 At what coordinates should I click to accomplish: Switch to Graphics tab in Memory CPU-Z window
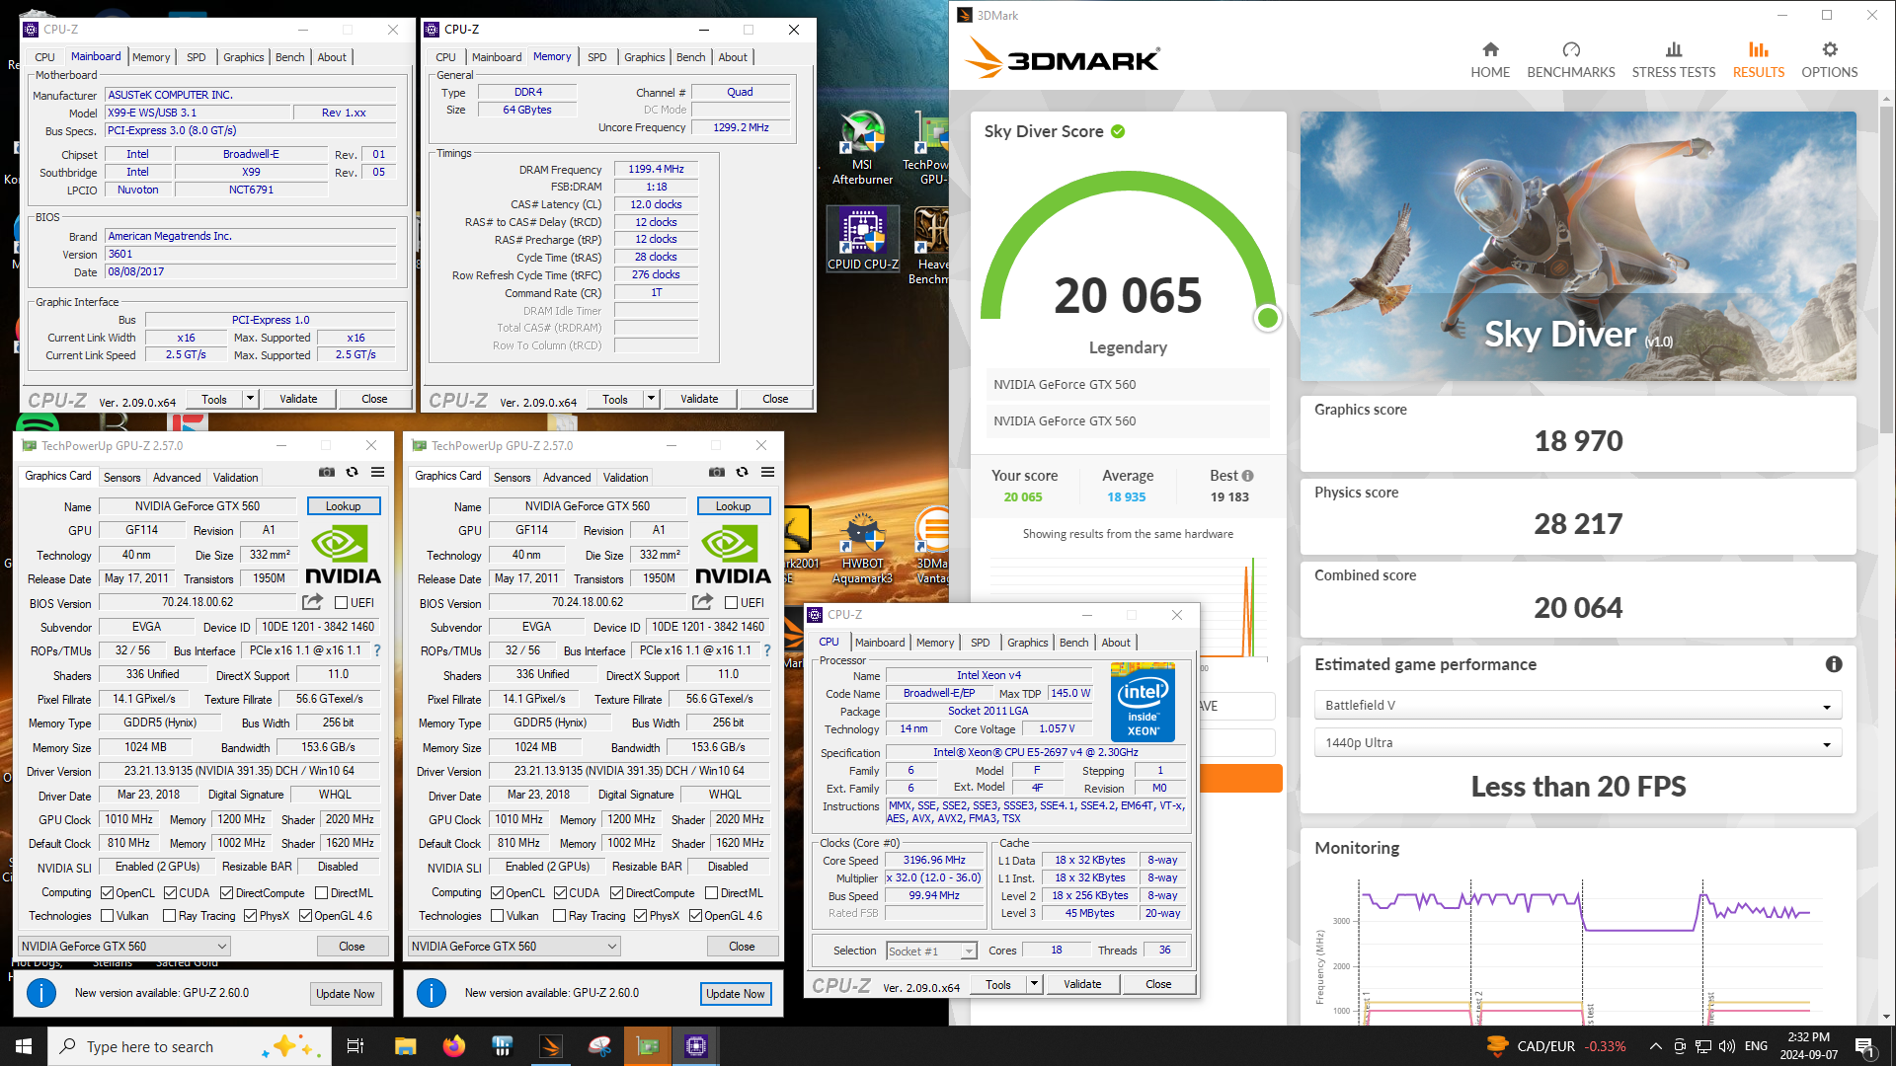(645, 57)
